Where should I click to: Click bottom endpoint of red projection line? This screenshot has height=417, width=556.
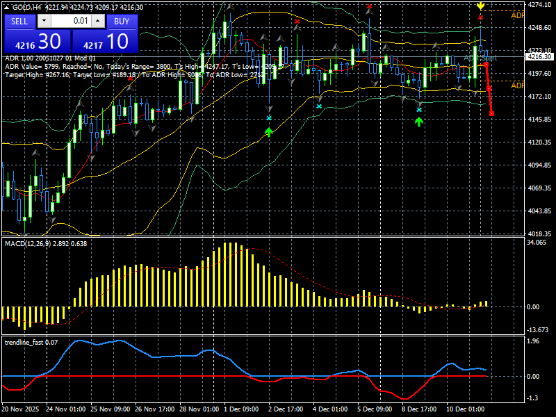coord(491,114)
